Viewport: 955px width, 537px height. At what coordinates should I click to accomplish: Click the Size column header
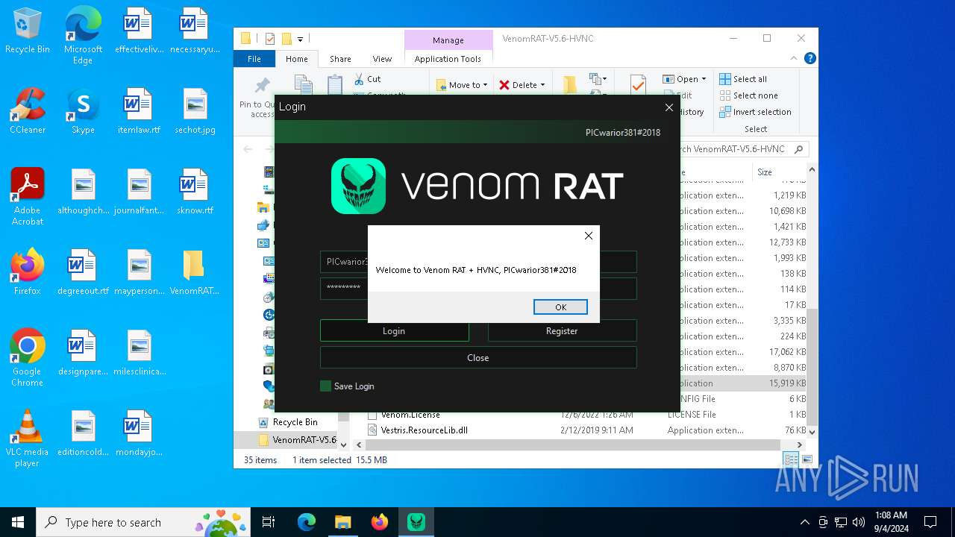click(x=765, y=172)
